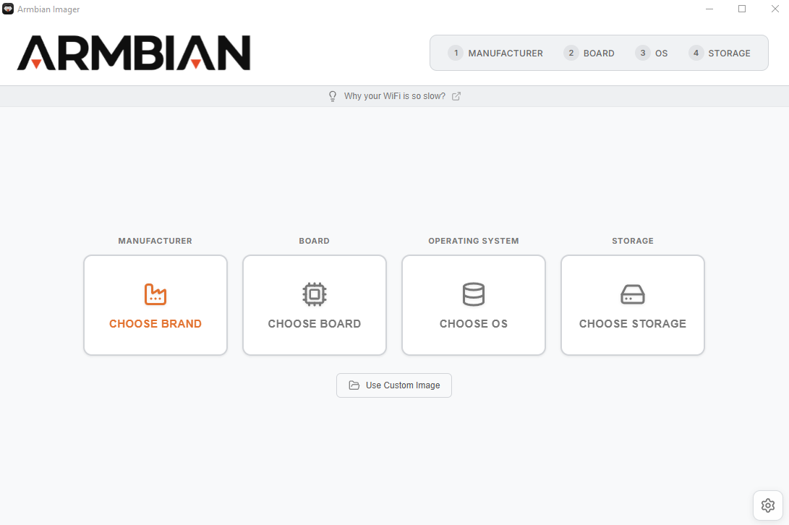The image size is (789, 525).
Task: Click the CPU chip board icon
Action: coord(315,294)
